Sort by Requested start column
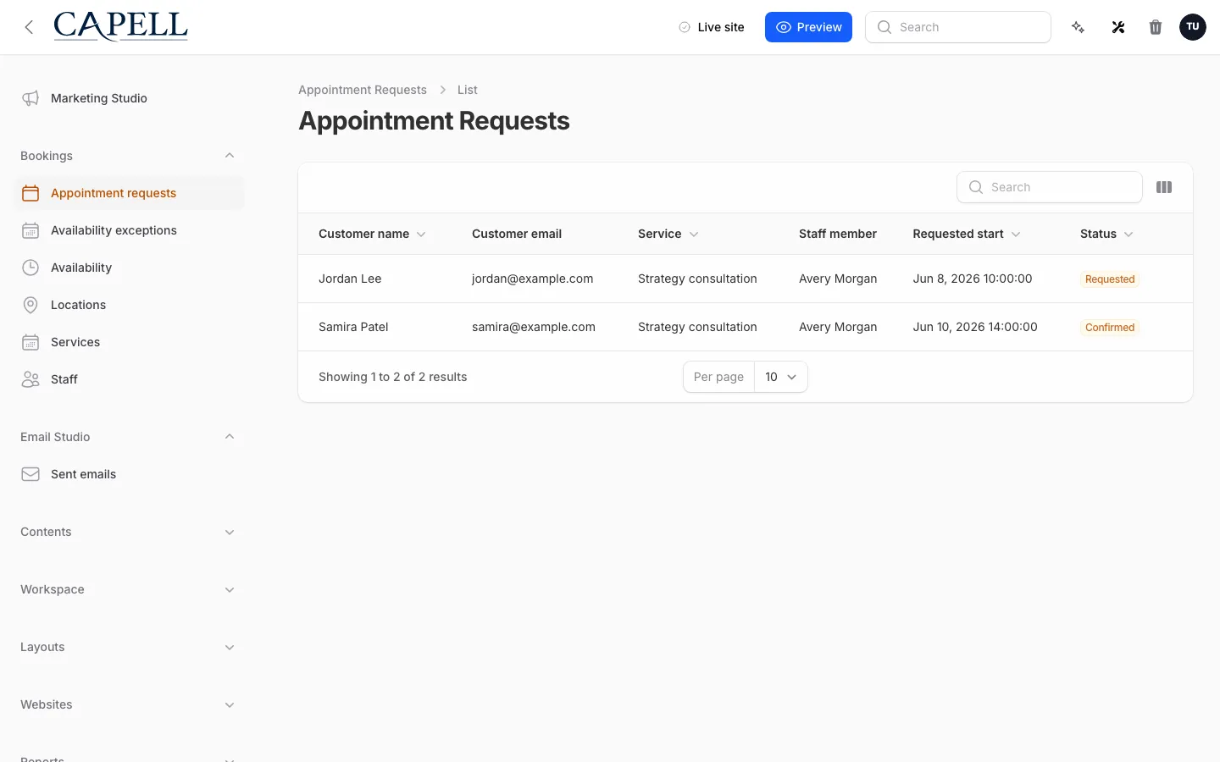The image size is (1220, 762). (967, 234)
